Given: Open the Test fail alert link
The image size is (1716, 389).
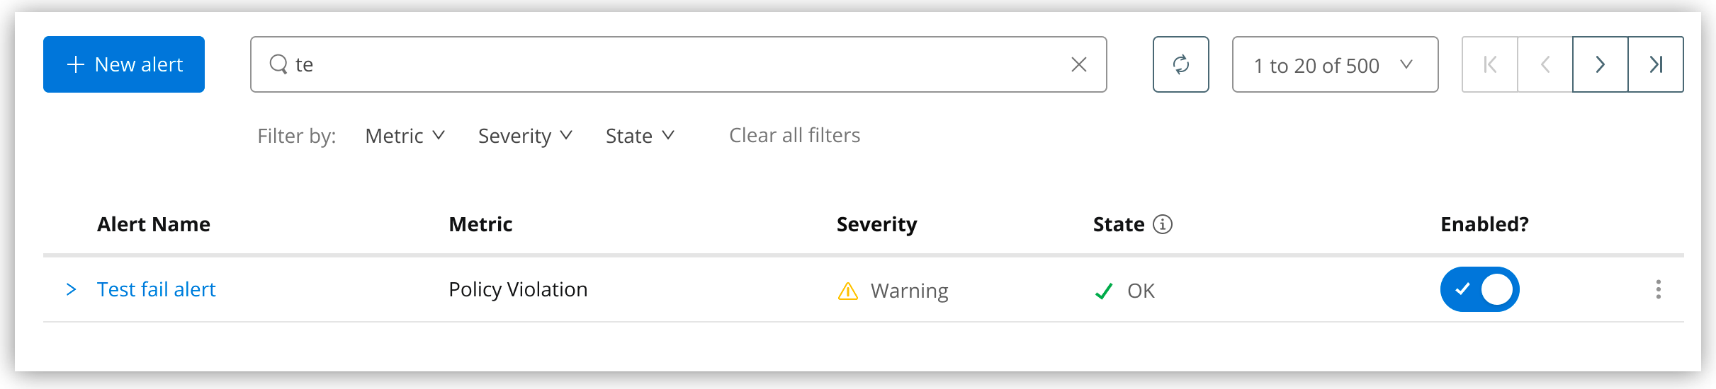Looking at the screenshot, I should coord(156,289).
